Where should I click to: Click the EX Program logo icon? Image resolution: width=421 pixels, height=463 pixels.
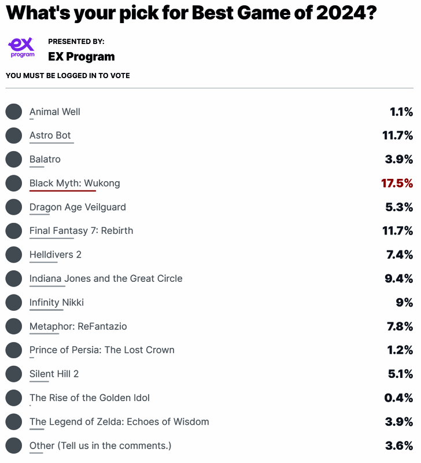coord(21,47)
